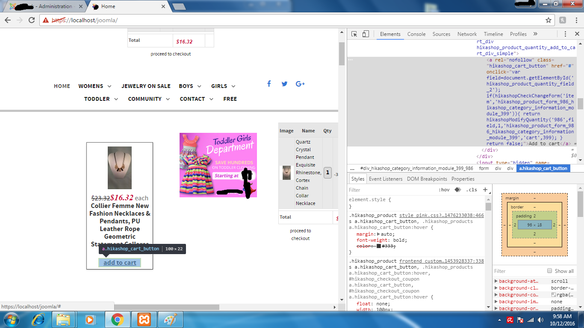Screen dimensions: 584x328
Task: Switch to the Event Listeners pane
Action: pyautogui.click(x=386, y=179)
